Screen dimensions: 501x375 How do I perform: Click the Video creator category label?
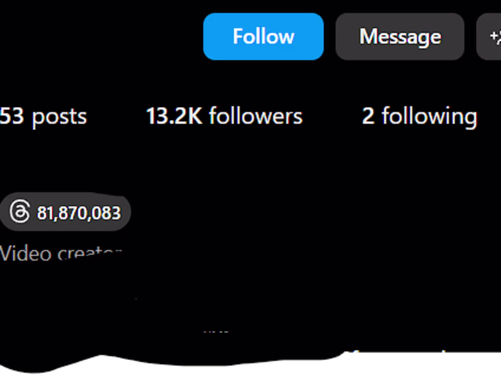click(x=60, y=253)
